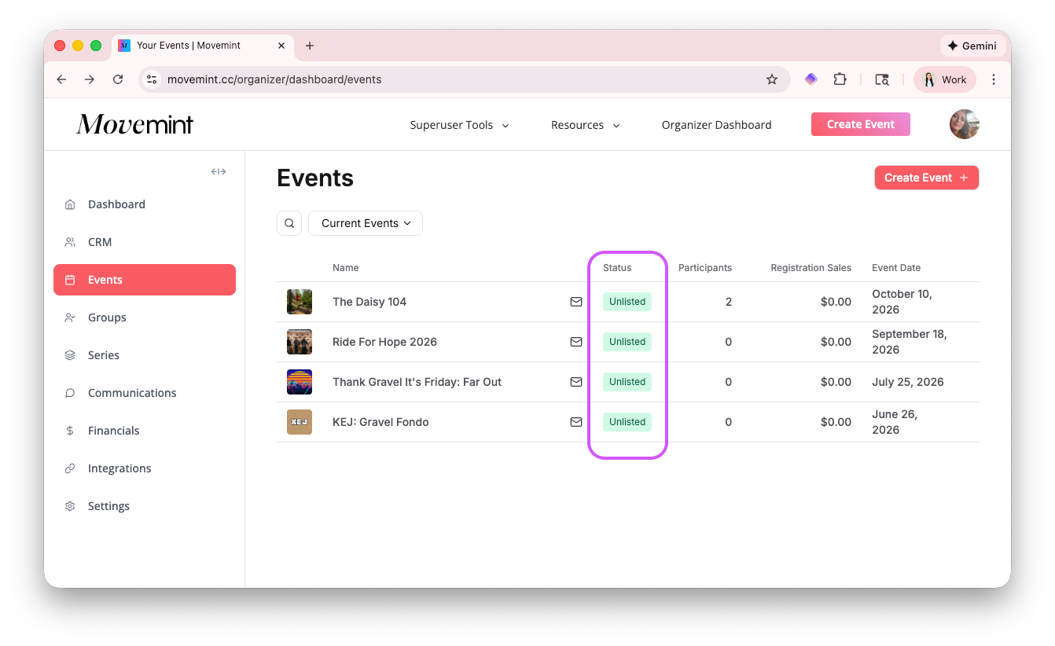Click the envelope icon for The Daisy 104
Image resolution: width=1055 pixels, height=646 pixels.
(576, 302)
